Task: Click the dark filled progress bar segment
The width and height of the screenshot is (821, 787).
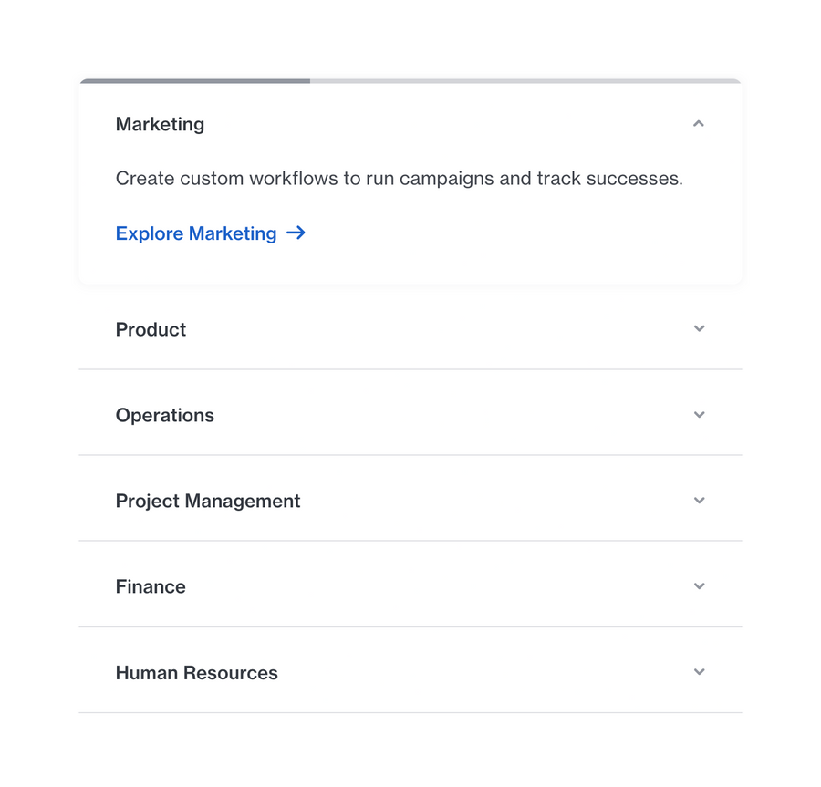Action: (194, 81)
